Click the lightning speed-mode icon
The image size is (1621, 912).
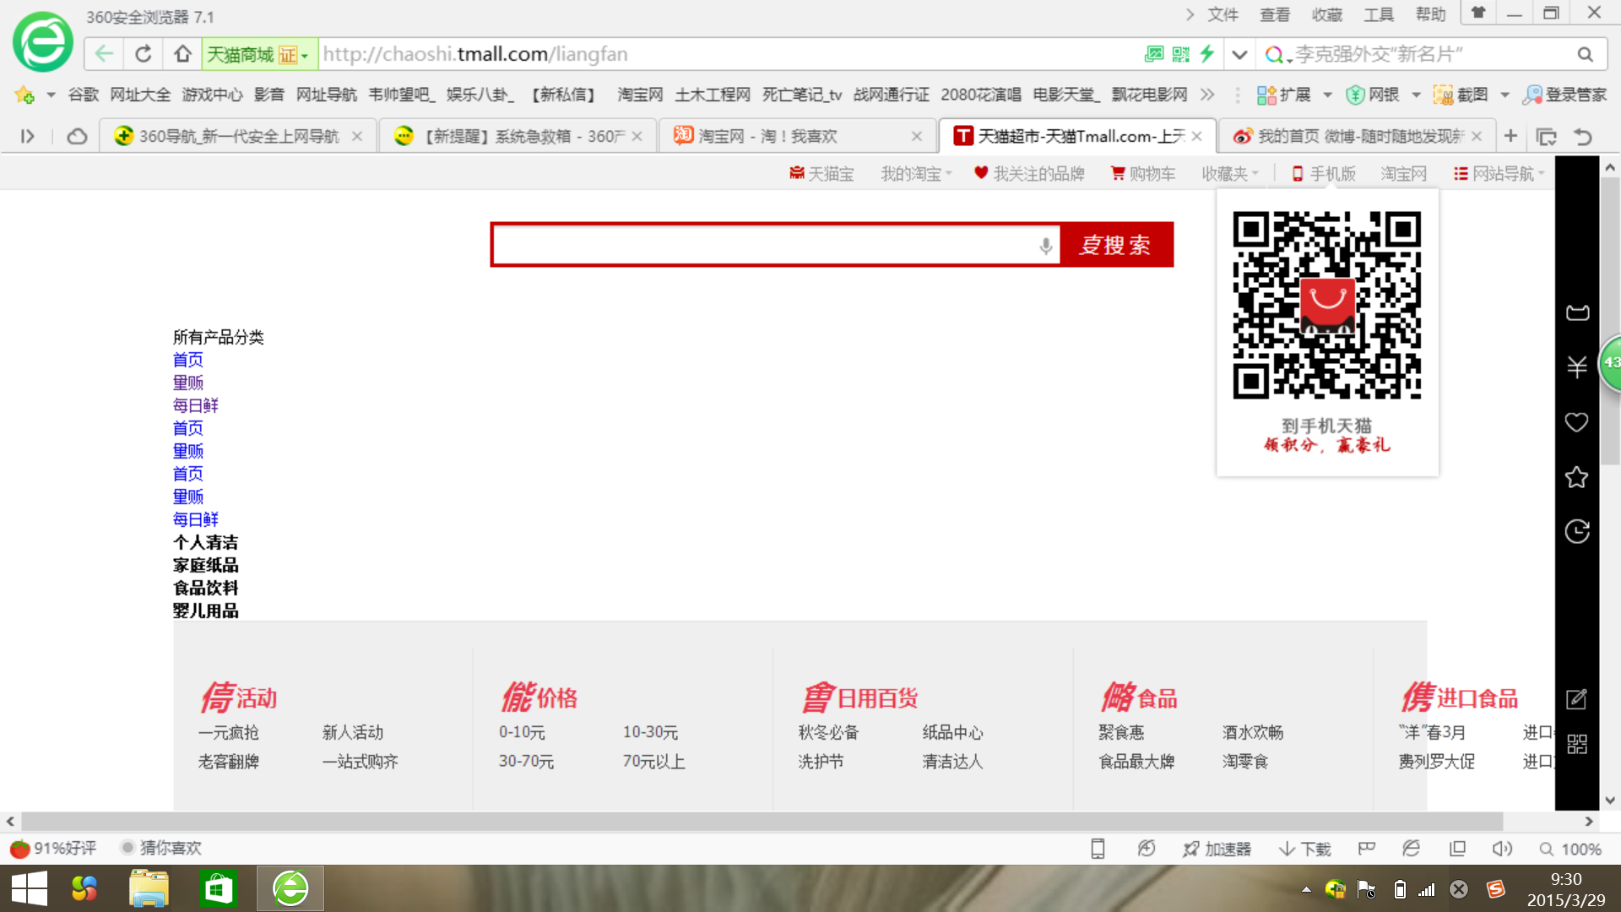[x=1207, y=54]
